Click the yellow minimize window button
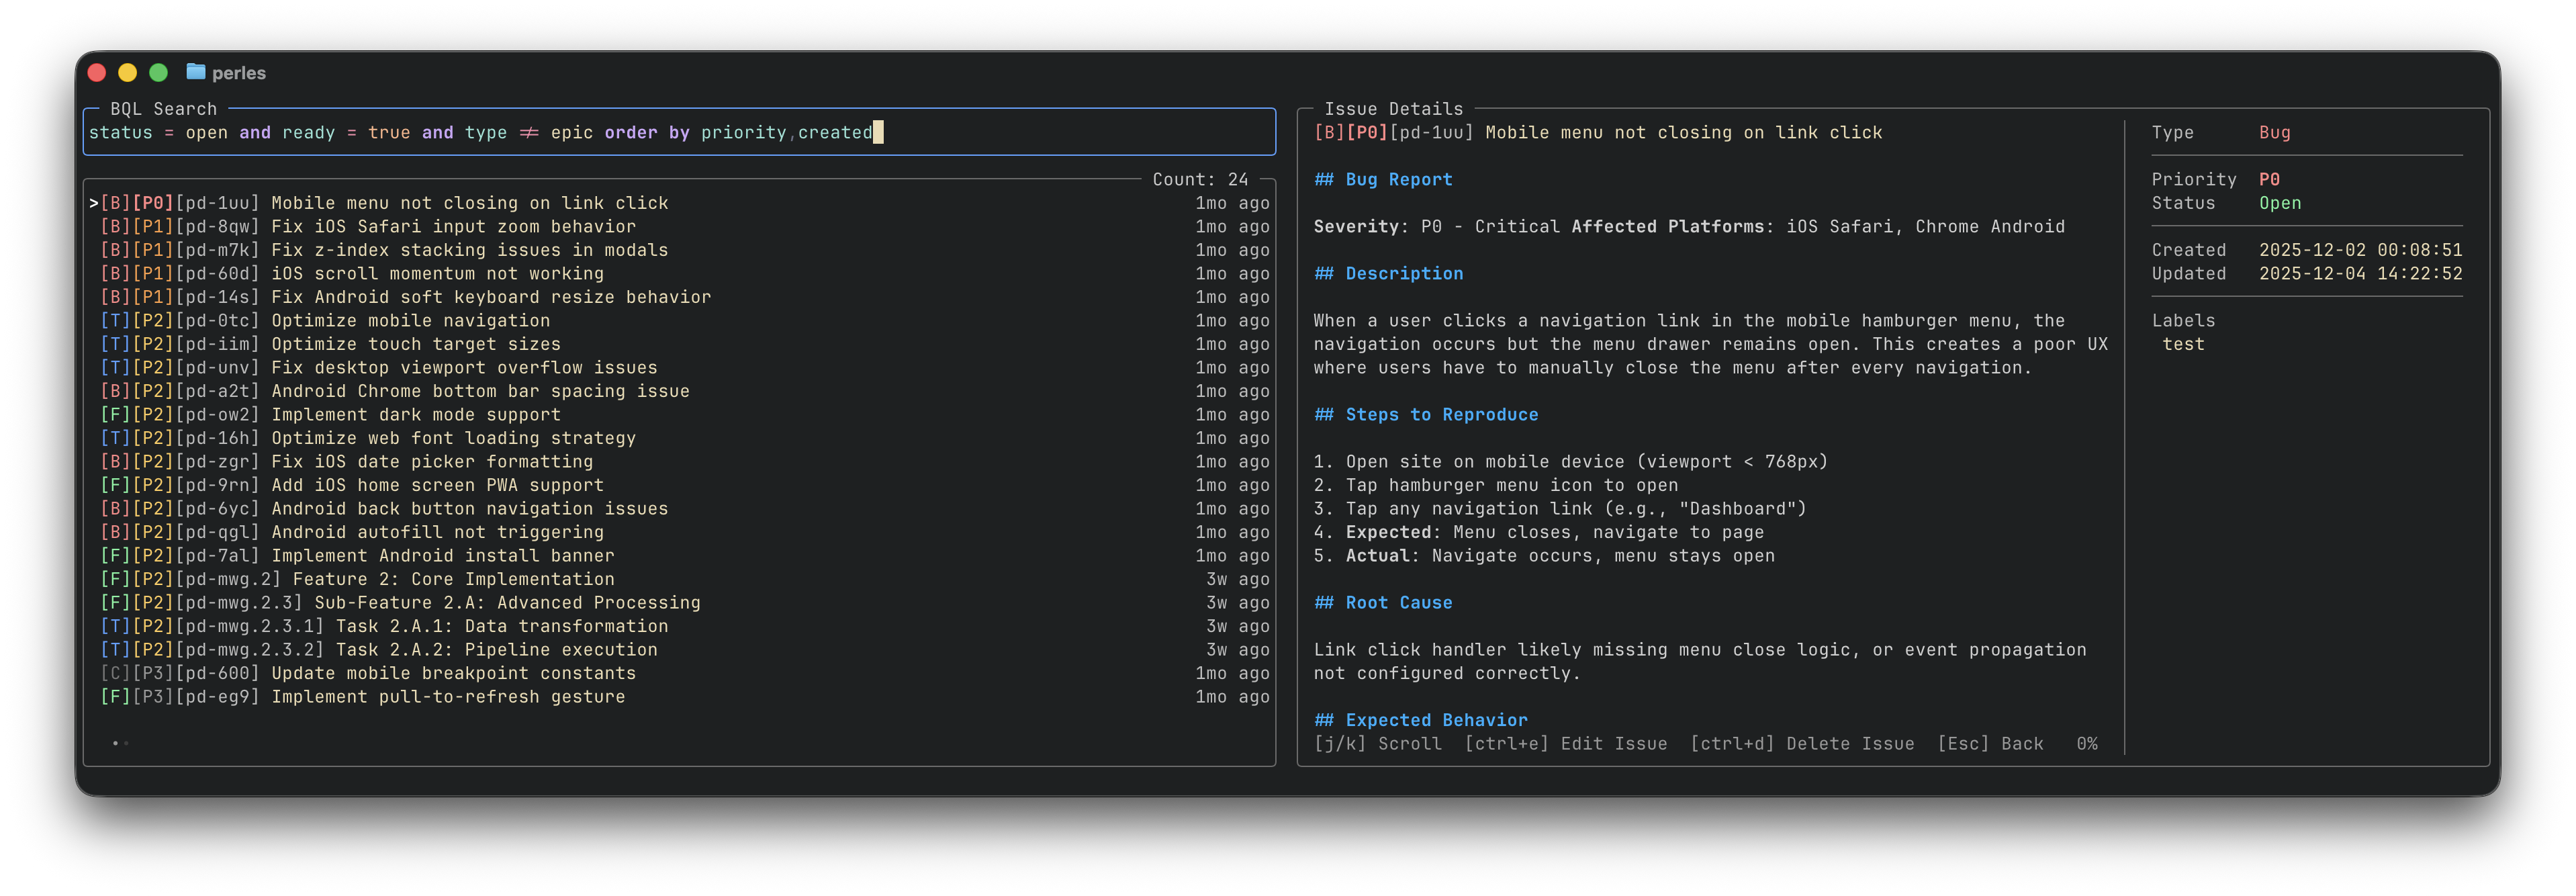Screen dimensions: 2576x896 [127, 72]
